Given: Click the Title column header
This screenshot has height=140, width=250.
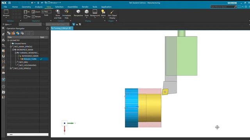Looking at the screenshot, I should coord(23,37).
